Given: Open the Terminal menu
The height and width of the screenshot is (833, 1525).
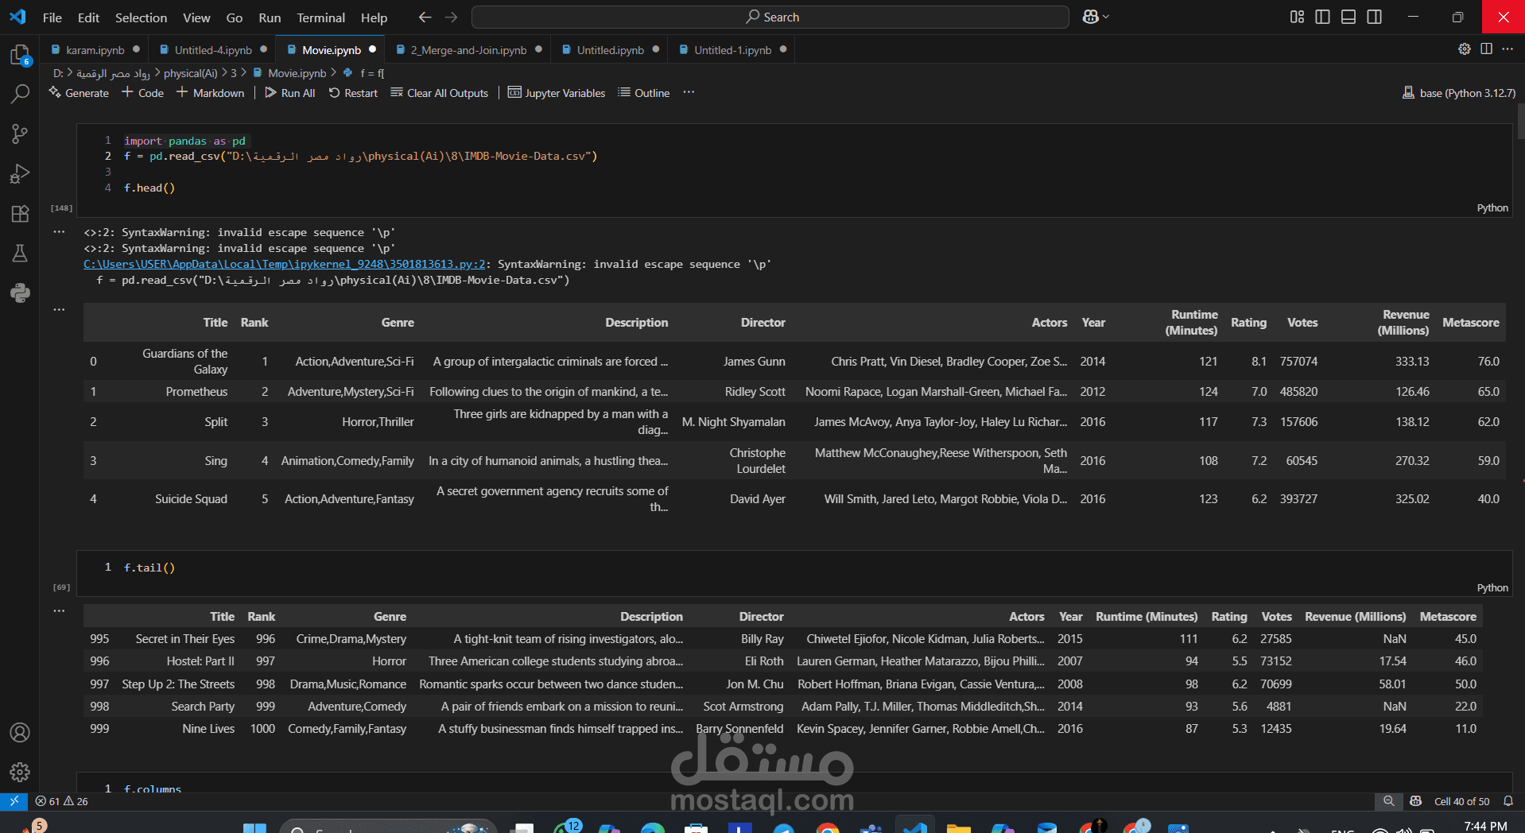Looking at the screenshot, I should coord(320,17).
